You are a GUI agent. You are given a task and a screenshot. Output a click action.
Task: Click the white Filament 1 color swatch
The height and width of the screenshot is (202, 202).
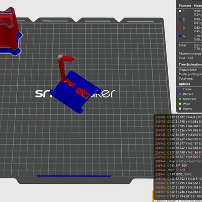[180, 11]
